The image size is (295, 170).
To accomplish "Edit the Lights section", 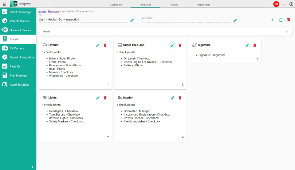I will coord(98,98).
